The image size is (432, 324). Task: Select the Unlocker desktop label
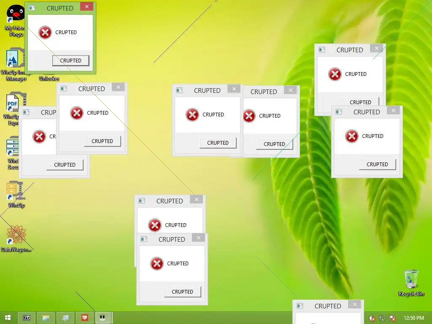point(49,78)
